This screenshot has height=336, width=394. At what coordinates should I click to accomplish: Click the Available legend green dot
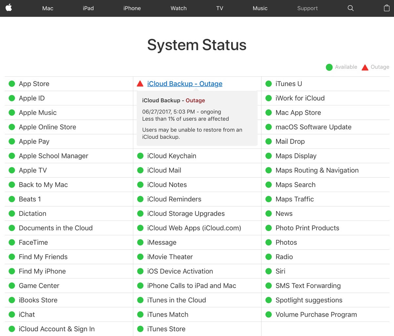pyautogui.click(x=329, y=67)
